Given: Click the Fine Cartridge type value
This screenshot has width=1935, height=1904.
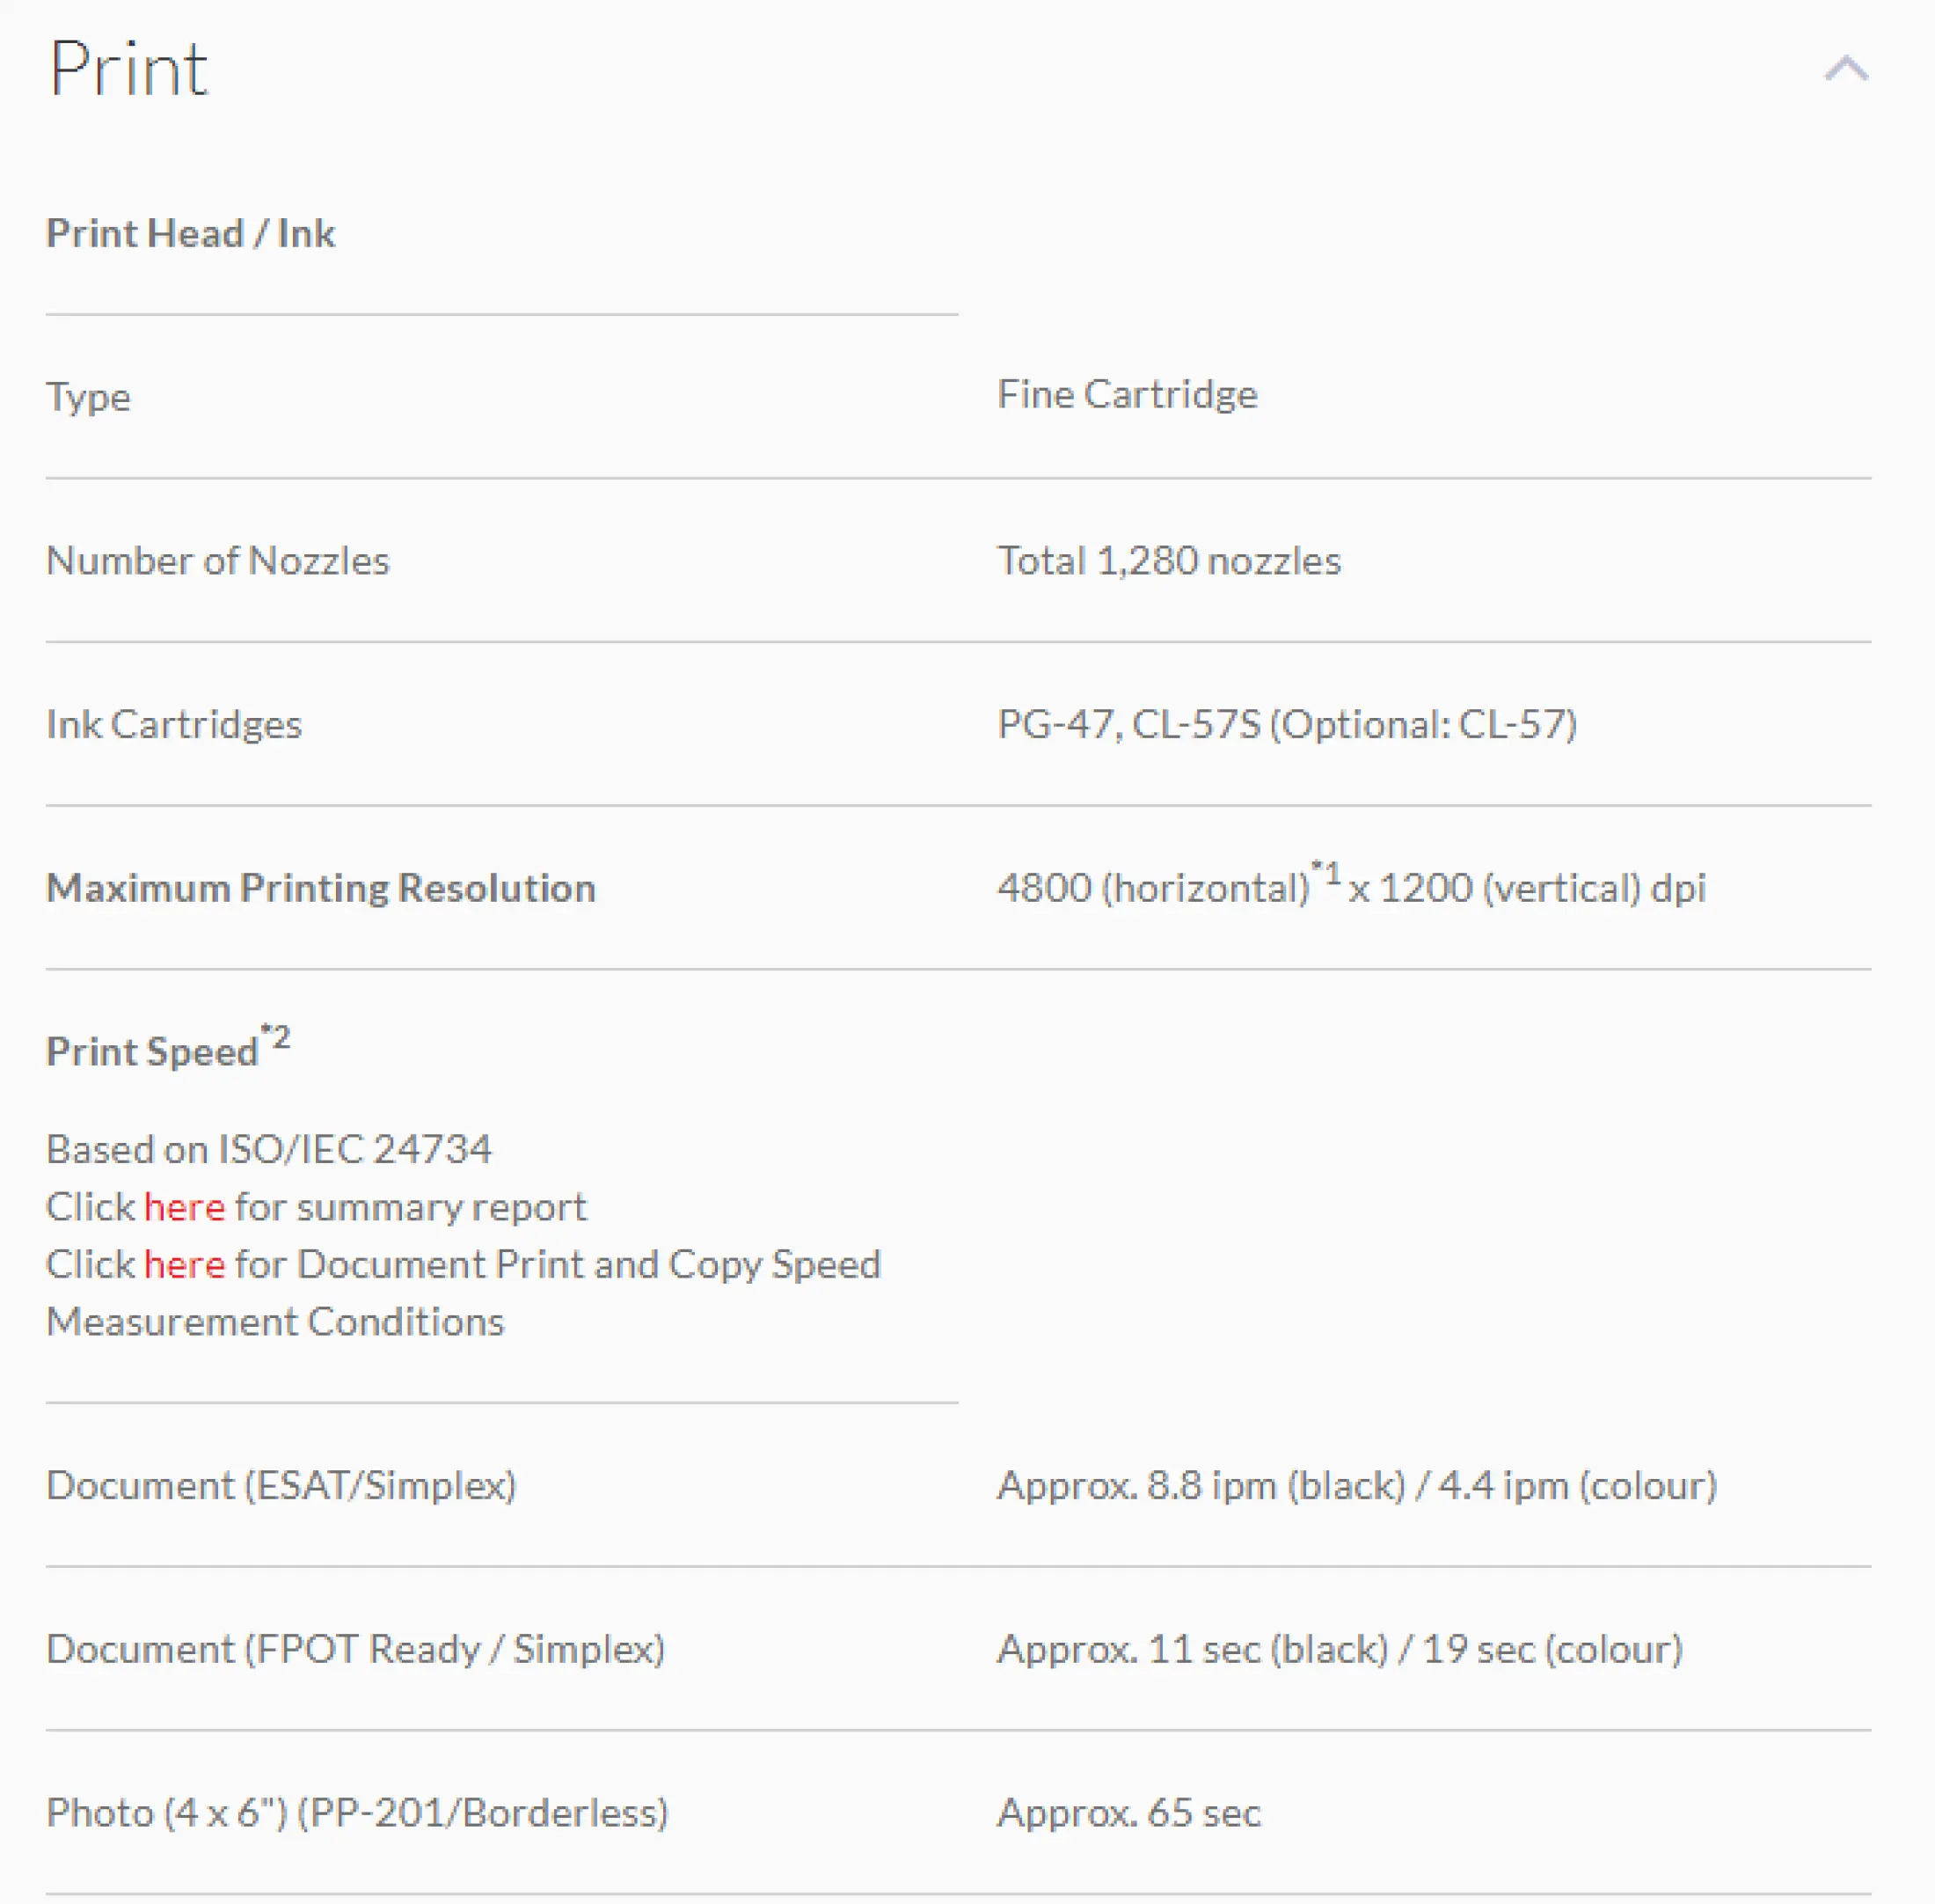Looking at the screenshot, I should (x=1128, y=395).
